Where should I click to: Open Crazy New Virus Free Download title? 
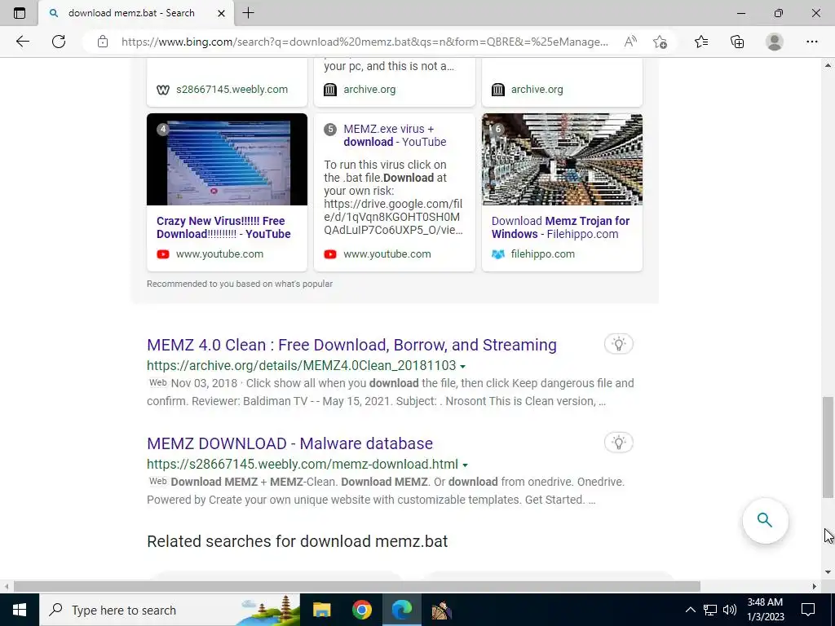(223, 227)
